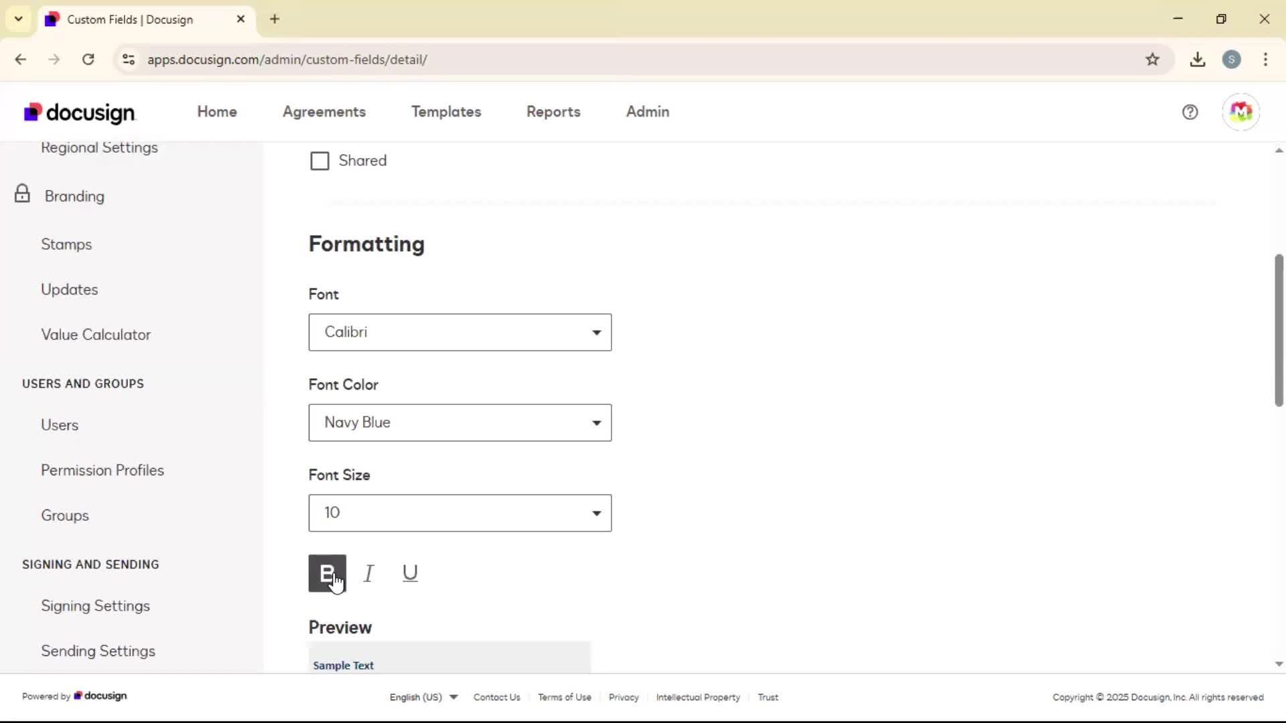Open Updates in the sidebar
Screen dimensions: 1286x723
click(69, 289)
